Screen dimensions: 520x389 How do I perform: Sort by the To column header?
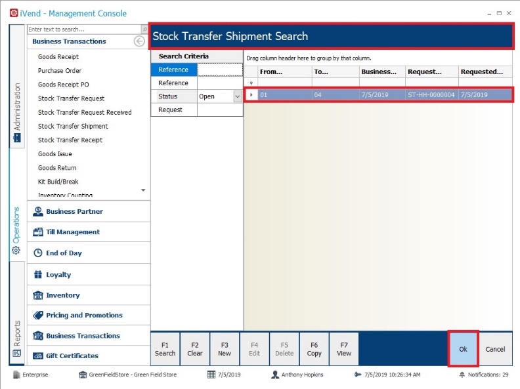pos(336,72)
